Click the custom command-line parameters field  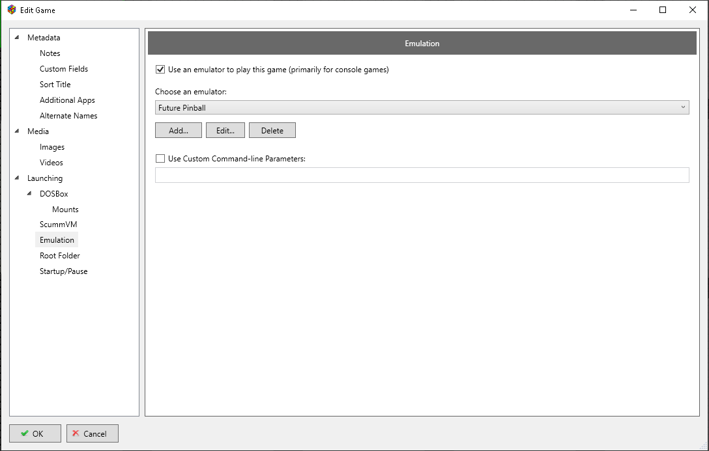tap(422, 175)
